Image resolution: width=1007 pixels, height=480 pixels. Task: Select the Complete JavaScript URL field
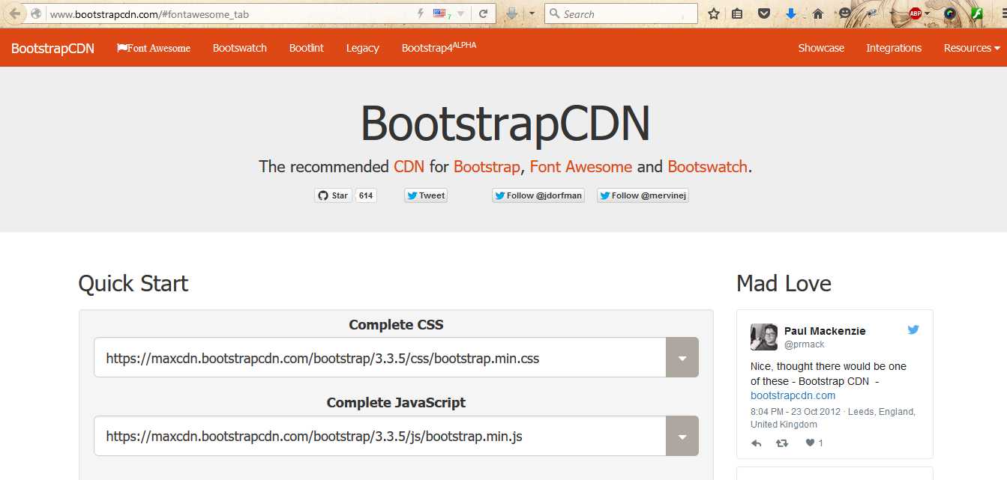379,436
